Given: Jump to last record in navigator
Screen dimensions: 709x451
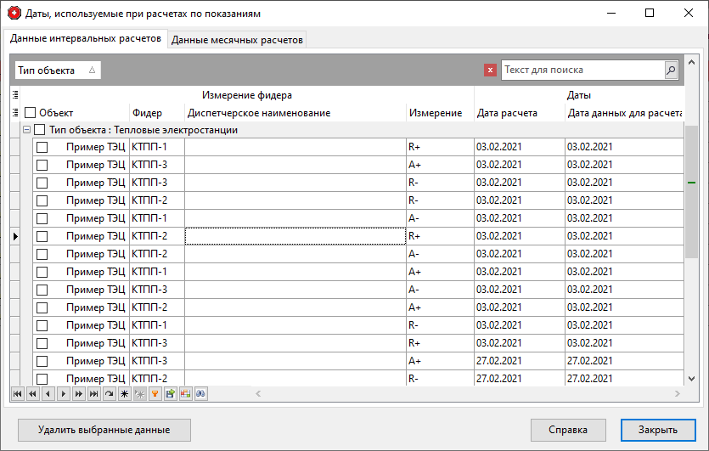Looking at the screenshot, I should (93, 394).
